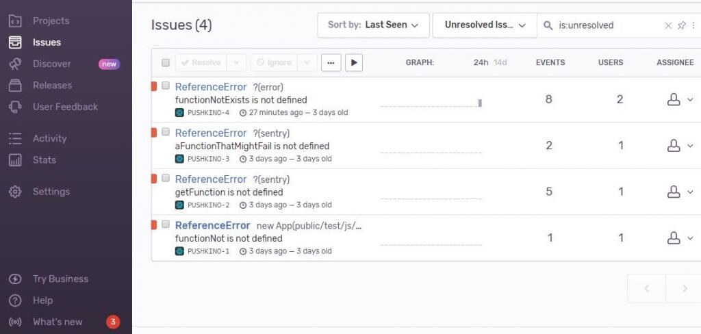The height and width of the screenshot is (334, 701).
Task: Click the What's new broadcast icon
Action: (15, 322)
